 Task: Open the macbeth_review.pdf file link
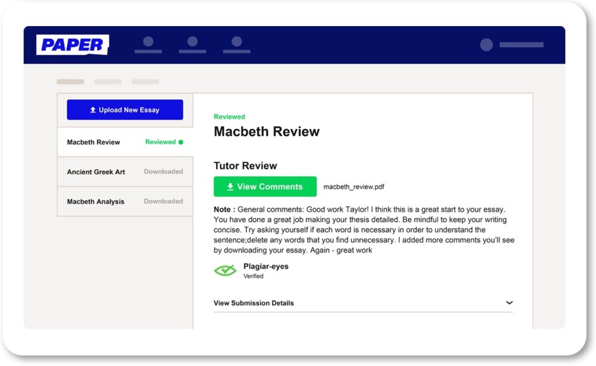coord(353,187)
